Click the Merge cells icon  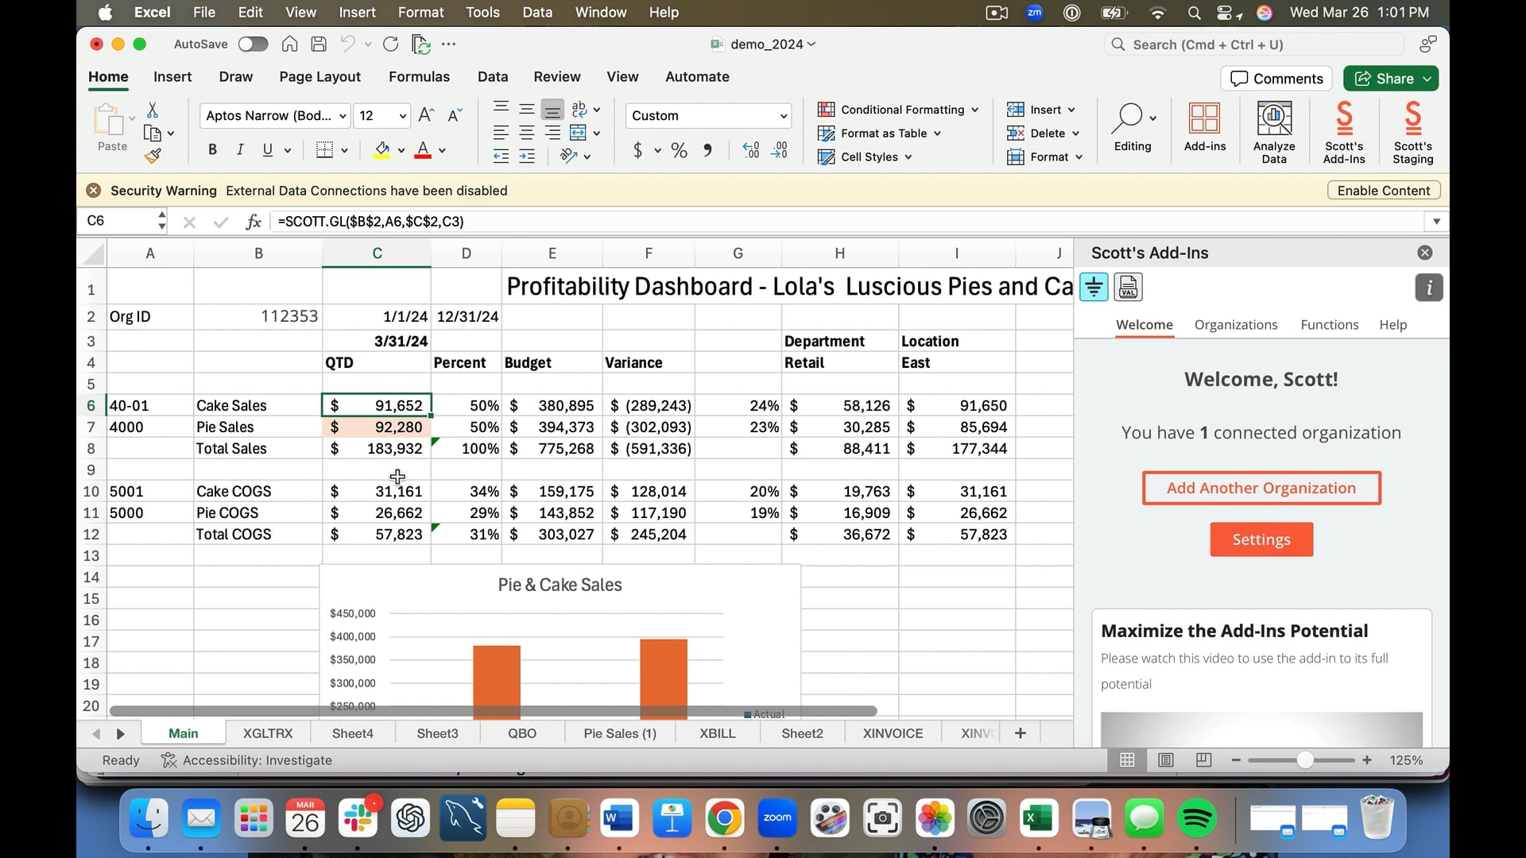pyautogui.click(x=579, y=133)
